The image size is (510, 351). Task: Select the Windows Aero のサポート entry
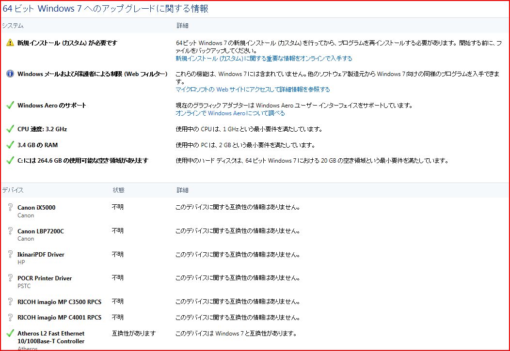point(52,105)
